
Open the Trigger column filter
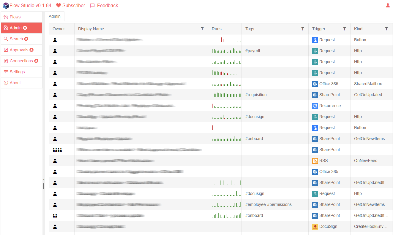pyautogui.click(x=345, y=28)
